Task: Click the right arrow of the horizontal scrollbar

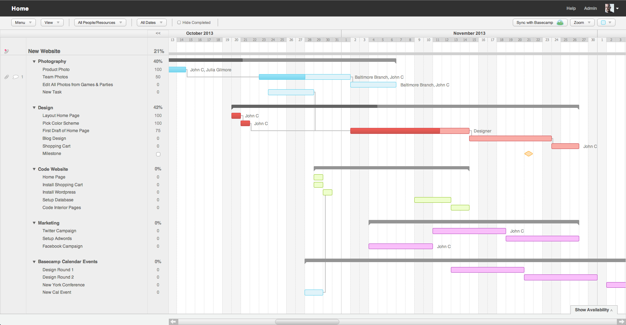Action: click(621, 321)
